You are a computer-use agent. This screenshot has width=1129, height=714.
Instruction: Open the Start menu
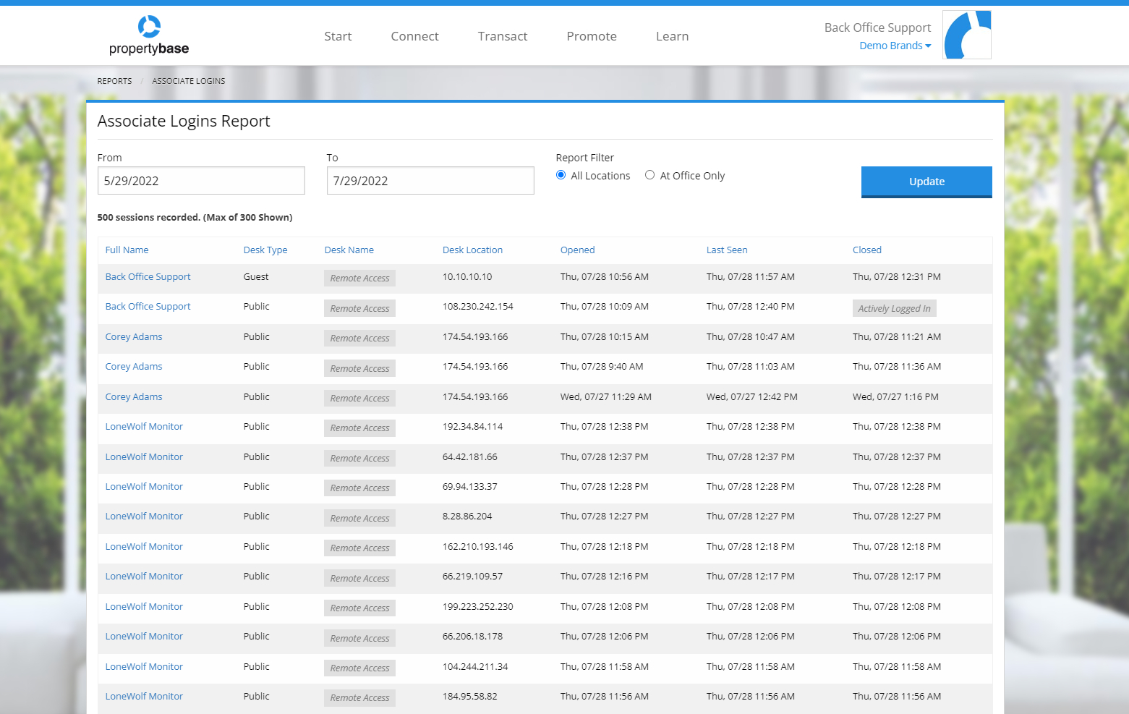point(338,35)
